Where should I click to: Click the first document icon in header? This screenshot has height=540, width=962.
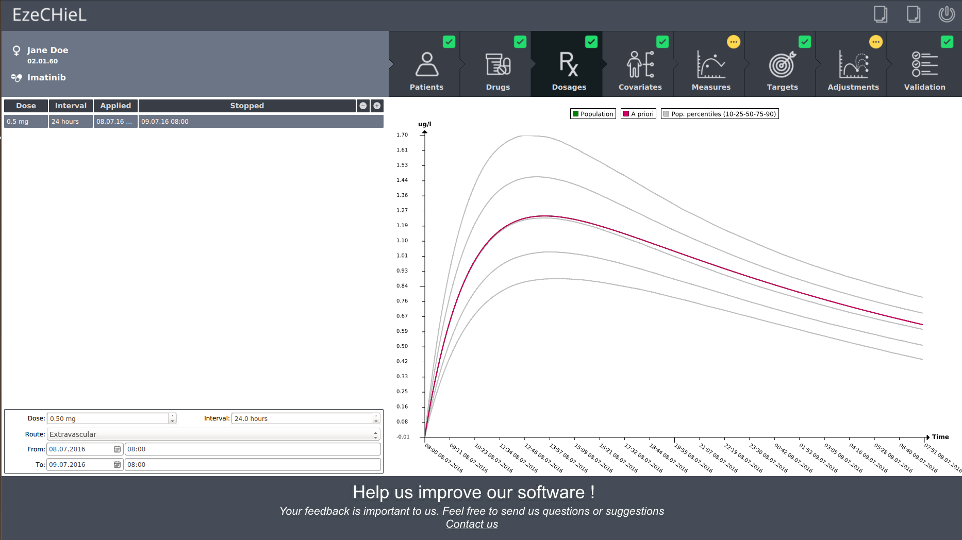pyautogui.click(x=881, y=14)
